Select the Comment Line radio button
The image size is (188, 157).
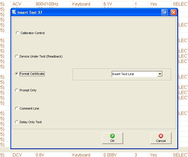(17, 108)
